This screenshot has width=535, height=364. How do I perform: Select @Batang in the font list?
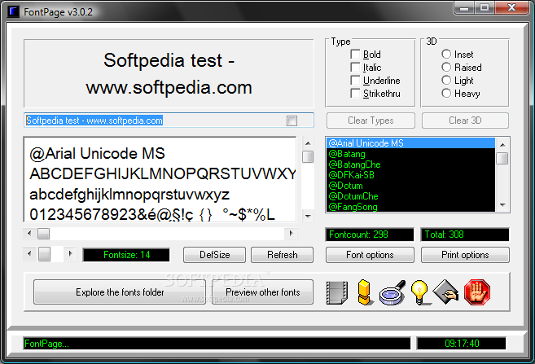pos(410,154)
